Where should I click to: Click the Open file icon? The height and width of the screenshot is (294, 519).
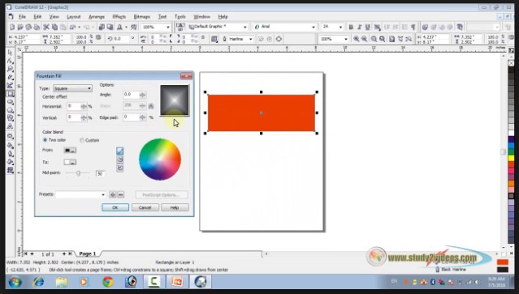pyautogui.click(x=20, y=27)
